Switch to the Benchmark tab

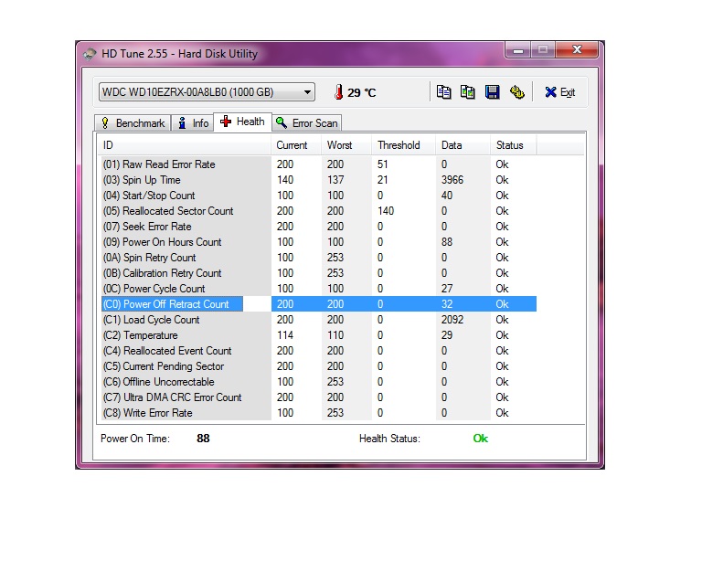[x=133, y=123]
